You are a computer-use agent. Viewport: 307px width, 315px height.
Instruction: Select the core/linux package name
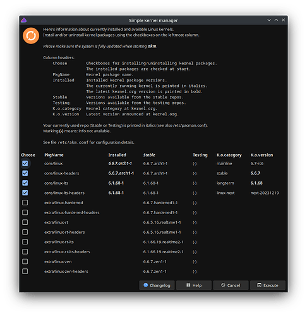(x=54, y=163)
